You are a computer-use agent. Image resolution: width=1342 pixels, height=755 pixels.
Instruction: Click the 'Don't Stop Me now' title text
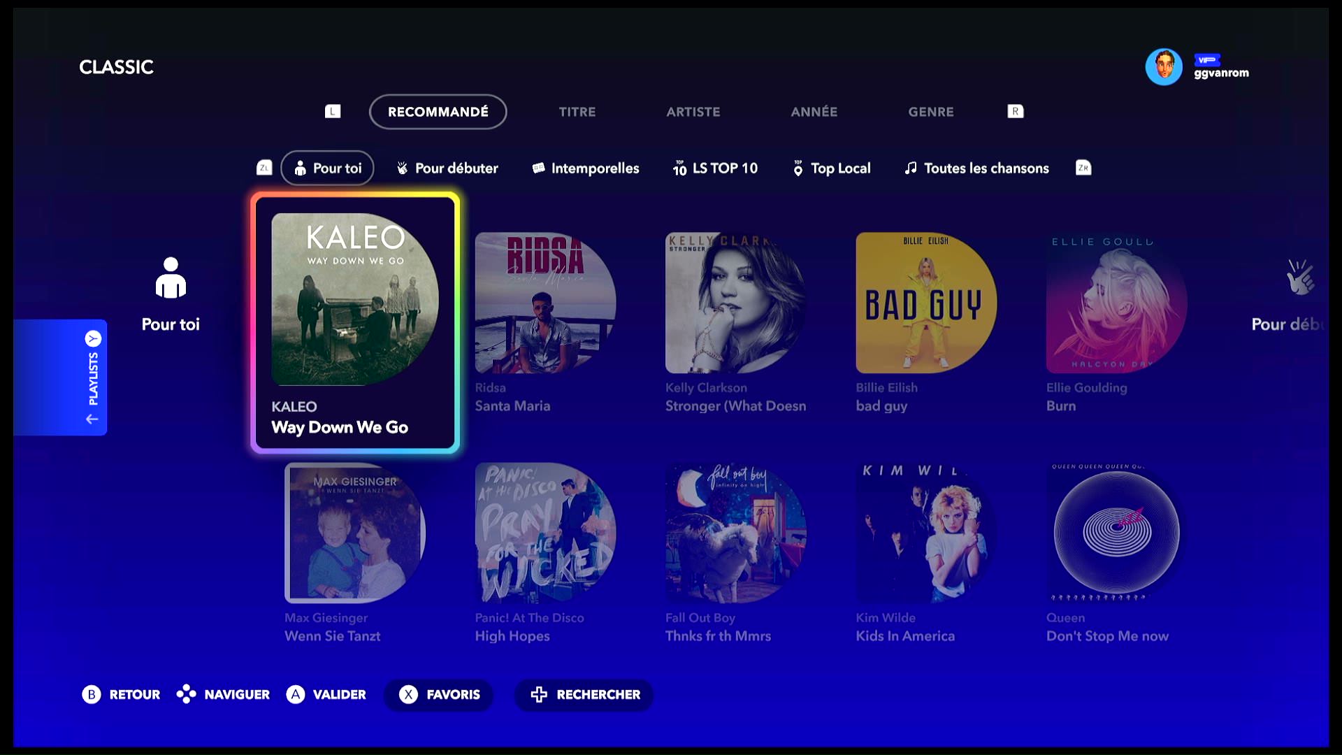[1107, 636]
